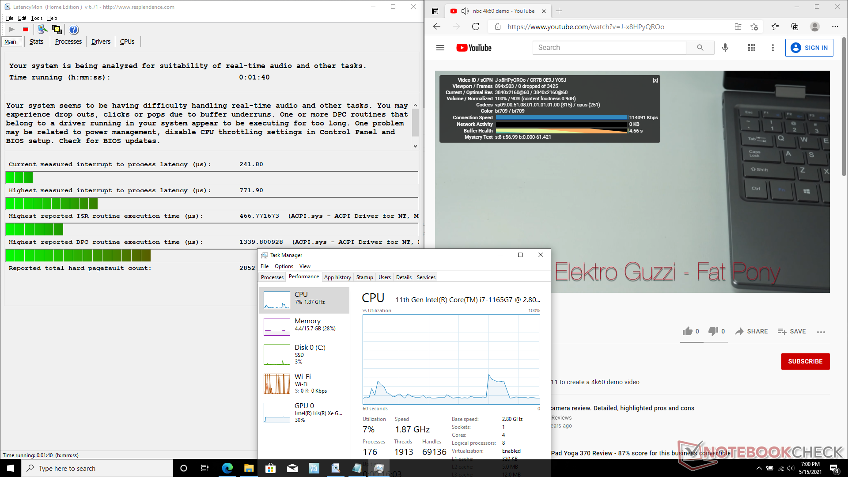Show hidden system tray icons chevron

[x=759, y=468]
